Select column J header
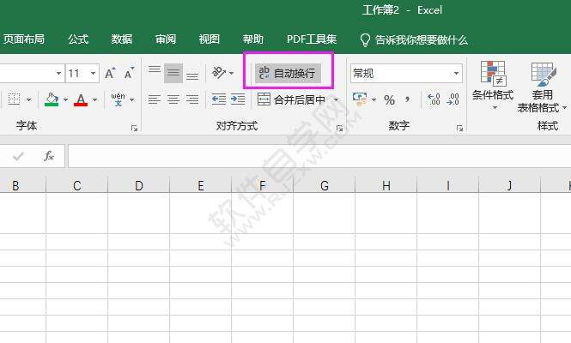The height and width of the screenshot is (343, 571). click(x=509, y=185)
